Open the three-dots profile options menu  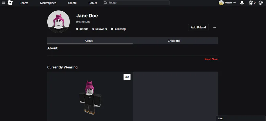point(214,27)
